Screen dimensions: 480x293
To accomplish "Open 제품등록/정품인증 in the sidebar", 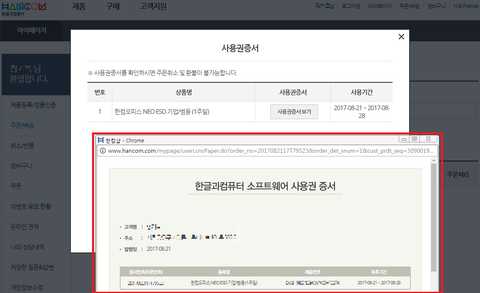I will tap(33, 105).
